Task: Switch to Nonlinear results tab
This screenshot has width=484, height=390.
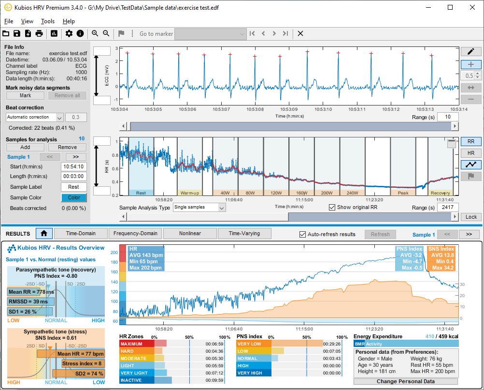Action: [190, 234]
